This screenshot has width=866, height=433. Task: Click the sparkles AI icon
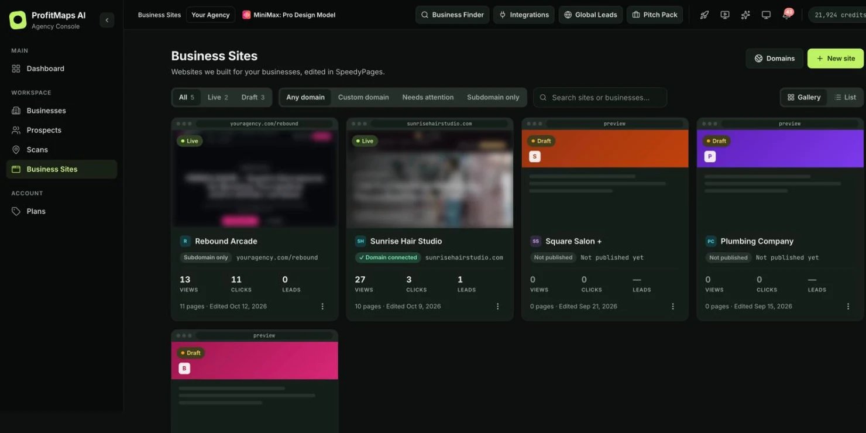(x=745, y=15)
